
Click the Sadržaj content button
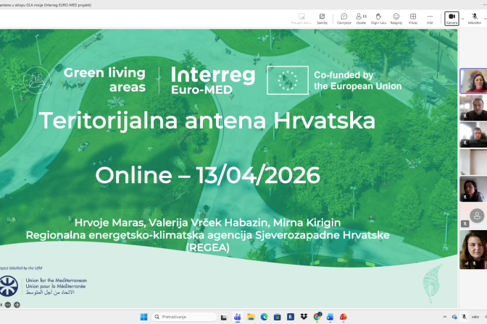(322, 19)
